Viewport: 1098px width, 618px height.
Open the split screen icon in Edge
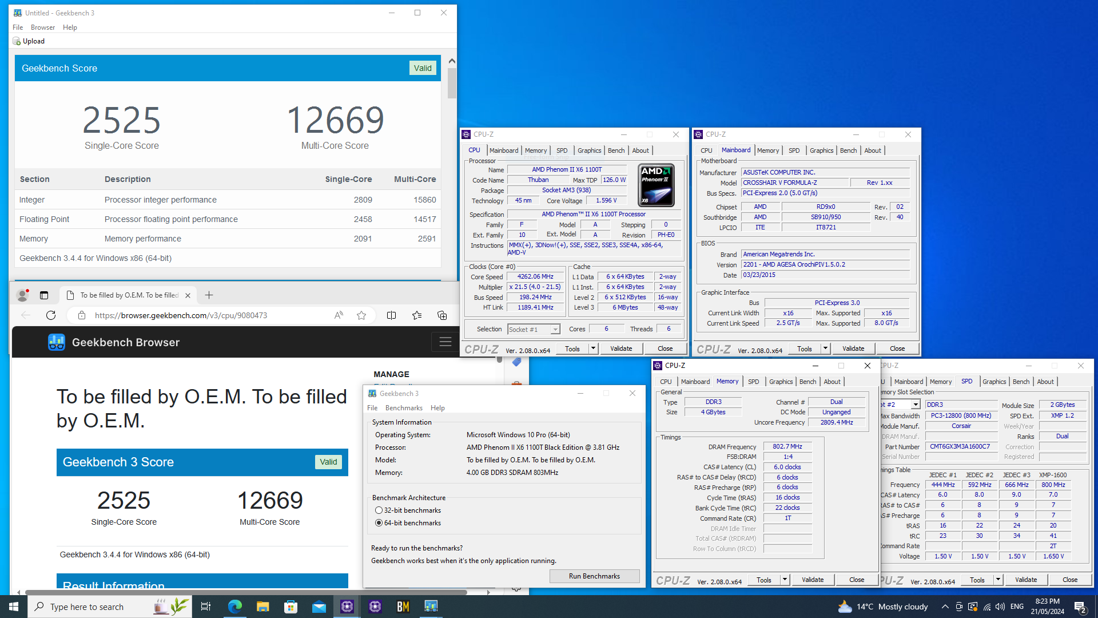392,315
